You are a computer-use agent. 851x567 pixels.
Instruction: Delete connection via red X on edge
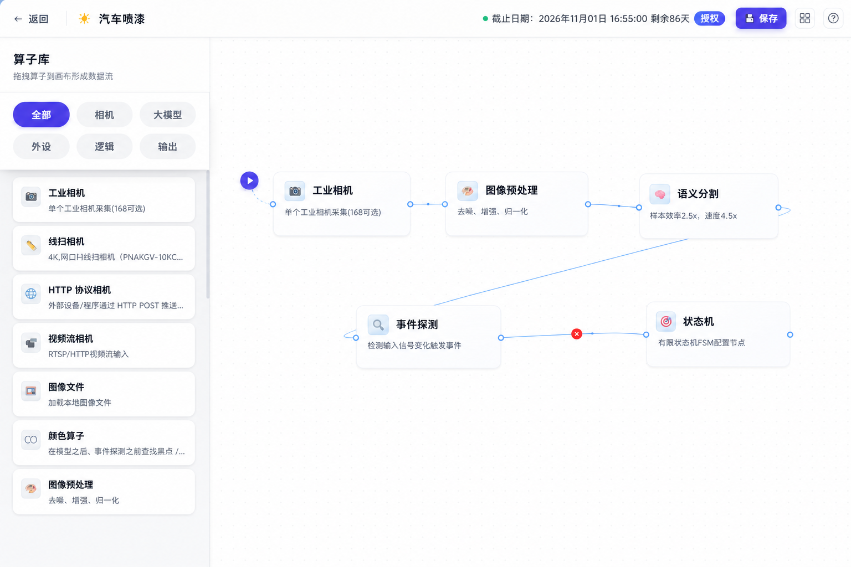pyautogui.click(x=577, y=334)
